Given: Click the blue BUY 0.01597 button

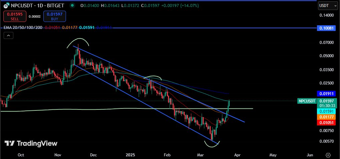Looking at the screenshot, I should tap(55, 16).
